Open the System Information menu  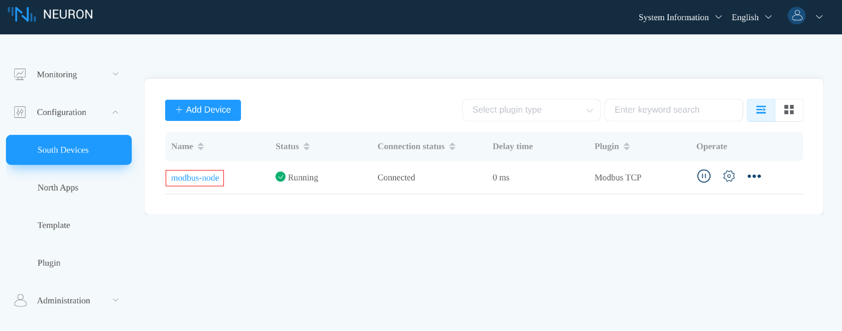(680, 17)
